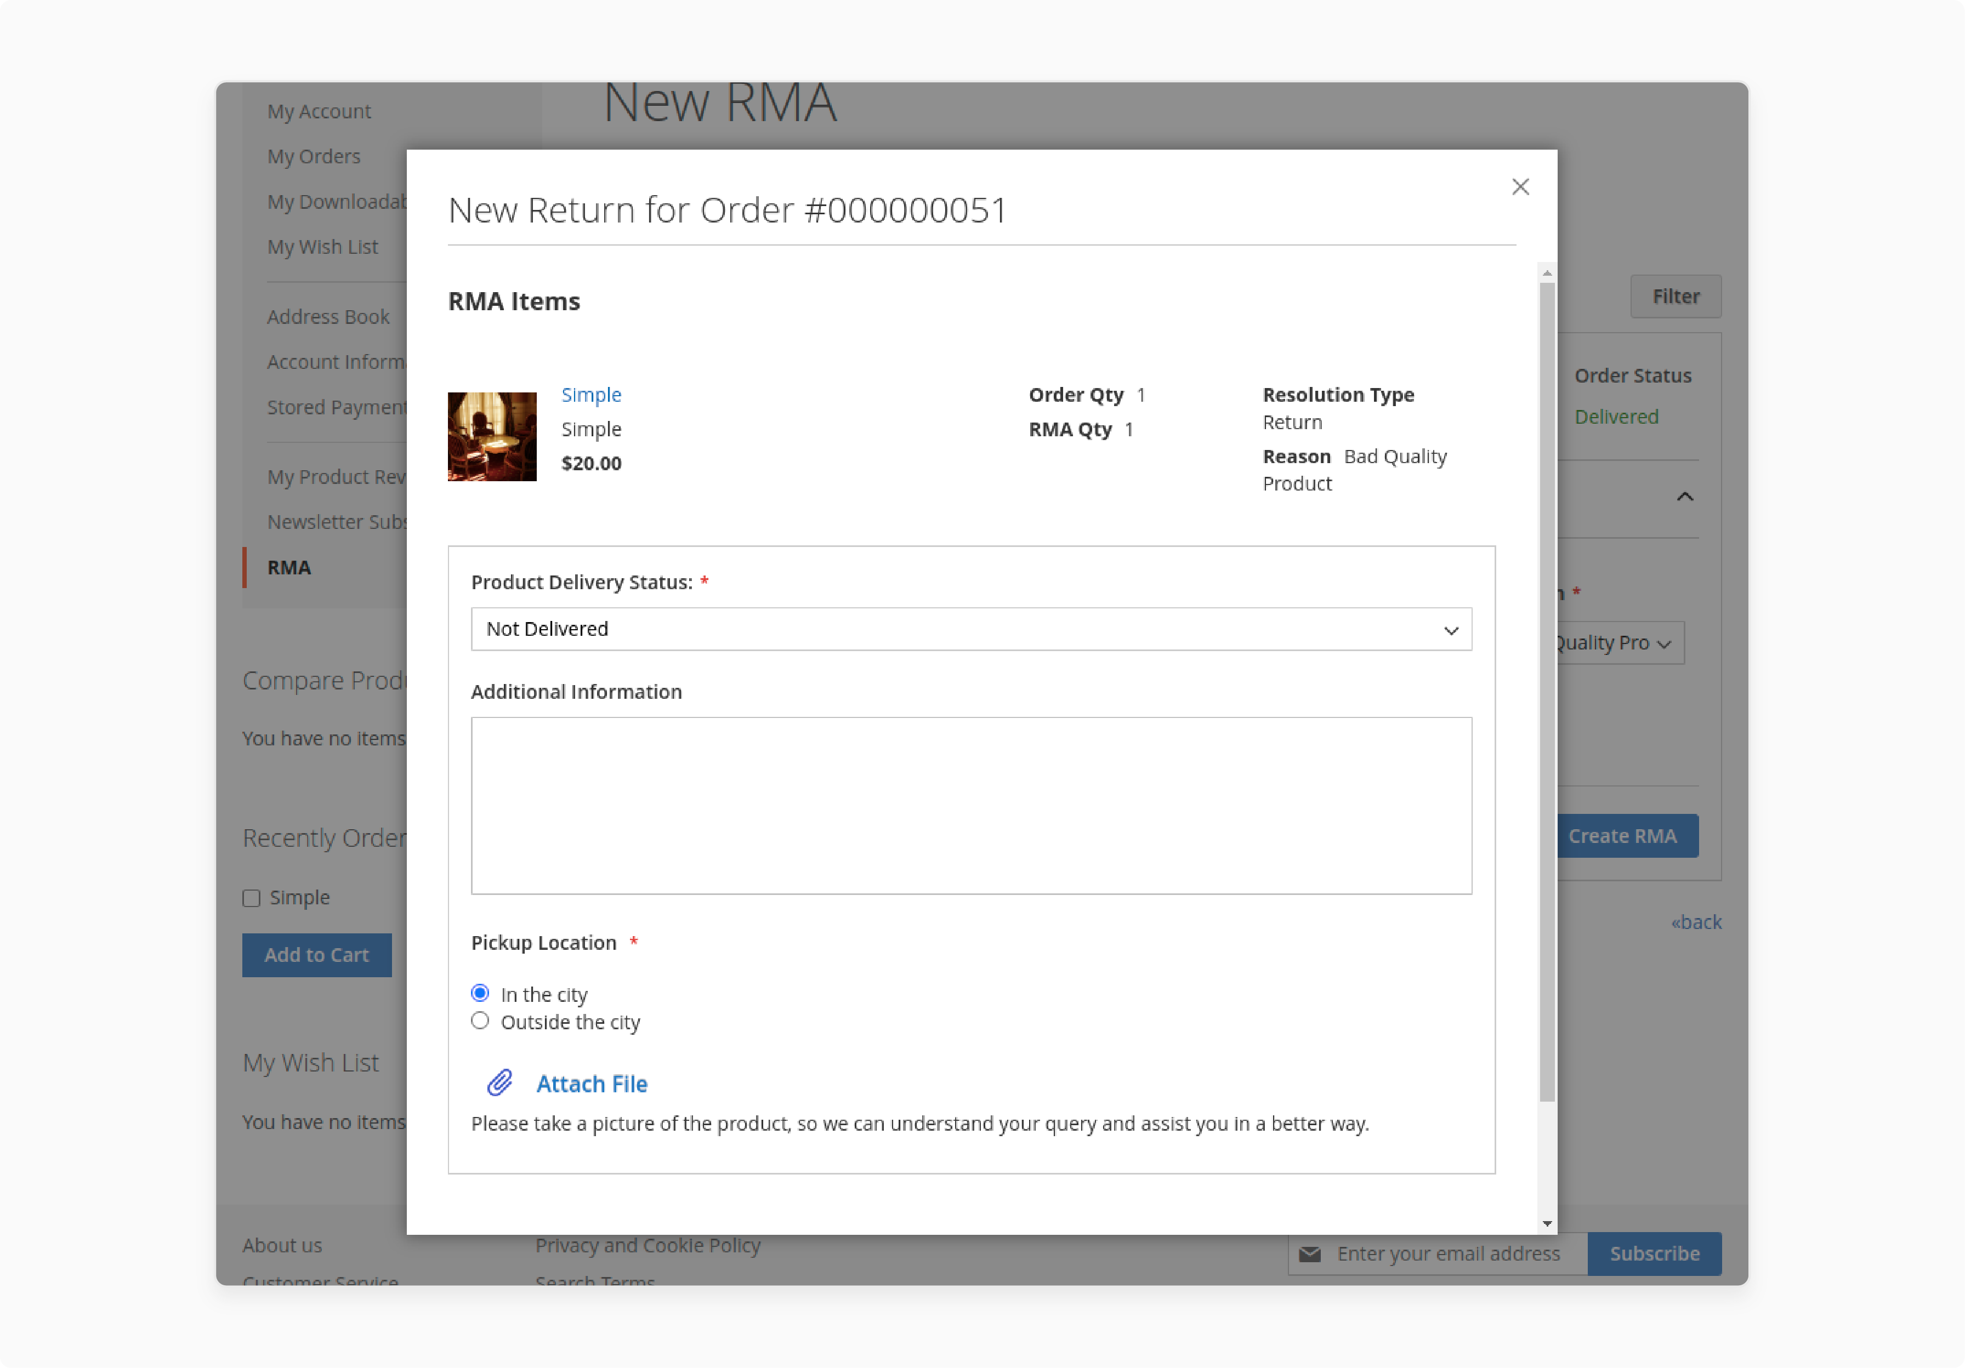Open the Bad Quality Pro reason dropdown

(1619, 643)
